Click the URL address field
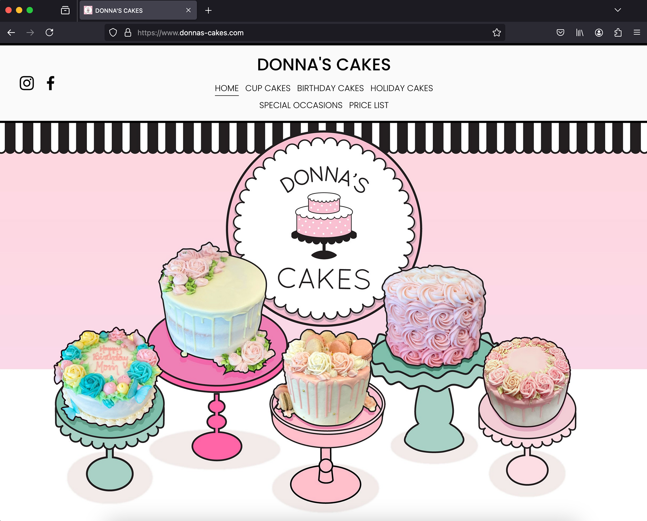Screen dimensions: 647x521 point(303,33)
